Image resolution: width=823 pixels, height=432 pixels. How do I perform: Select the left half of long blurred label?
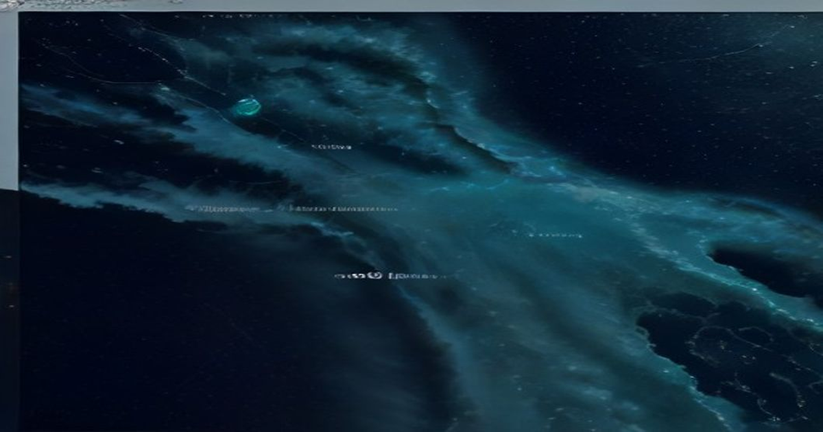tap(224, 208)
